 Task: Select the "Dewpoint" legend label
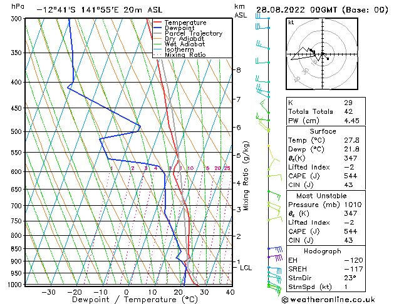179,28
